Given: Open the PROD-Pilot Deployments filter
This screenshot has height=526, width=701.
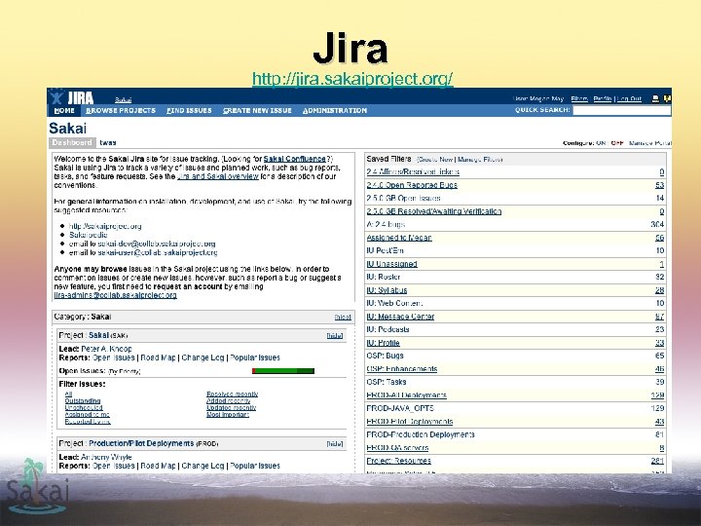Looking at the screenshot, I should pos(410,422).
